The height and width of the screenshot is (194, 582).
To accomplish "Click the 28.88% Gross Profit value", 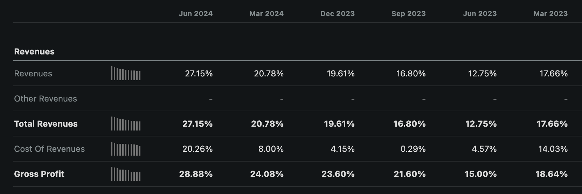I will pyautogui.click(x=196, y=174).
